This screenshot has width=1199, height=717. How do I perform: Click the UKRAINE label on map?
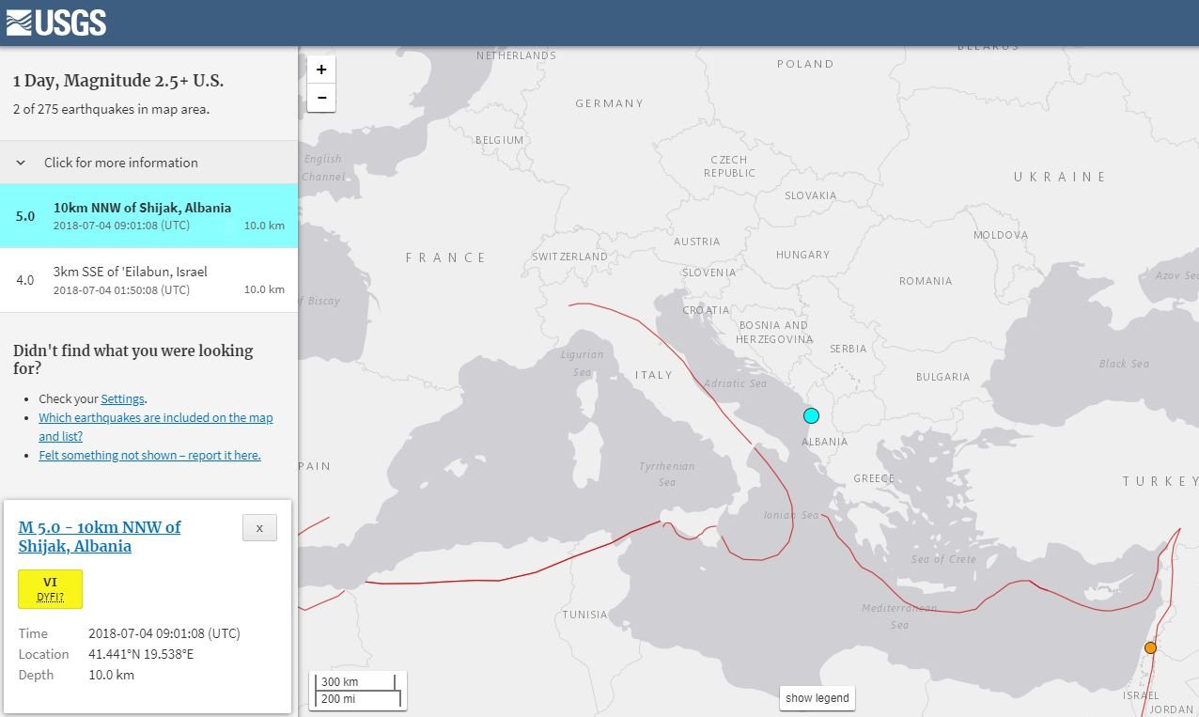1060,177
